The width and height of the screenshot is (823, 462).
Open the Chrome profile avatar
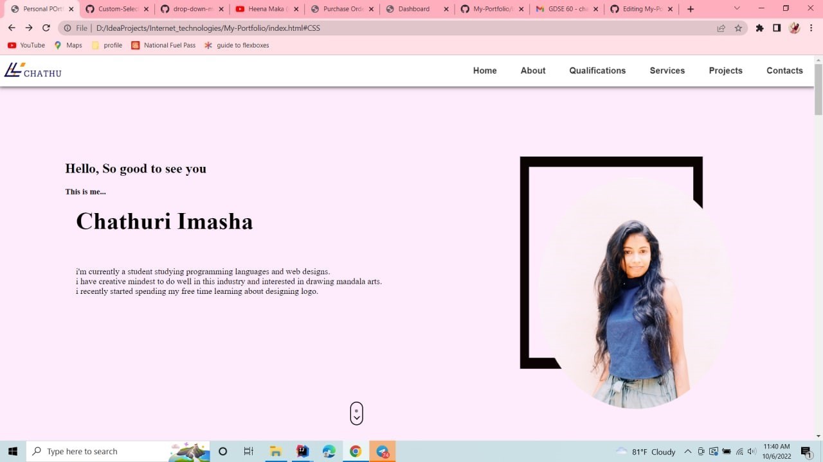coord(795,28)
